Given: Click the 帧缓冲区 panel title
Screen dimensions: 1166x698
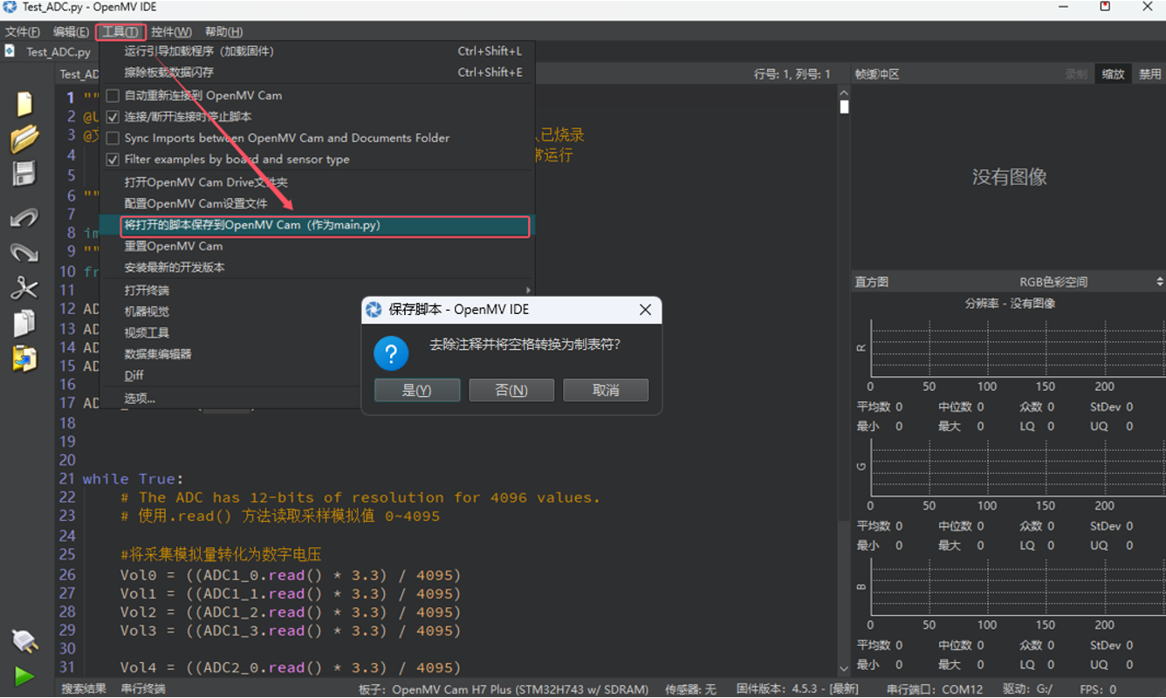Looking at the screenshot, I should pos(877,74).
